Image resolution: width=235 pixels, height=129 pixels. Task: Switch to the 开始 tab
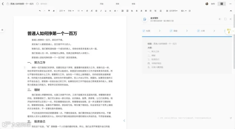click(x=102, y=4)
